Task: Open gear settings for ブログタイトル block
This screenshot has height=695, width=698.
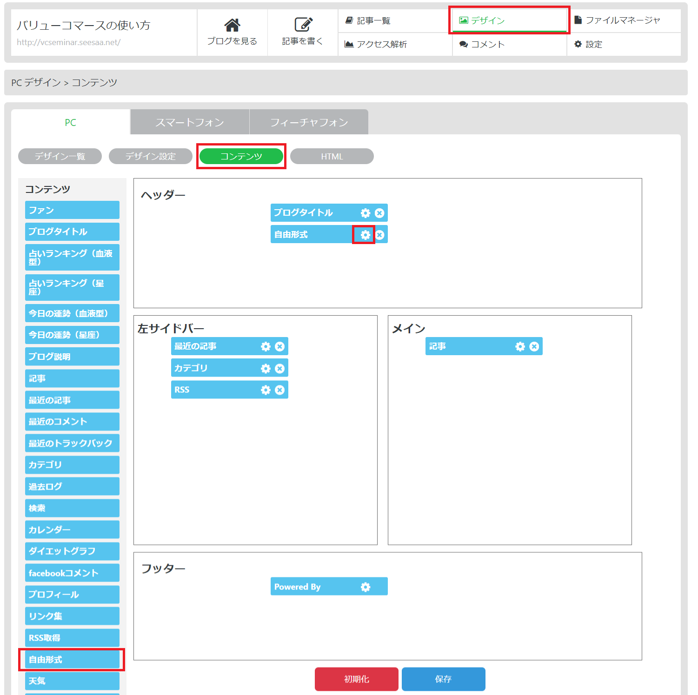Action: (366, 213)
